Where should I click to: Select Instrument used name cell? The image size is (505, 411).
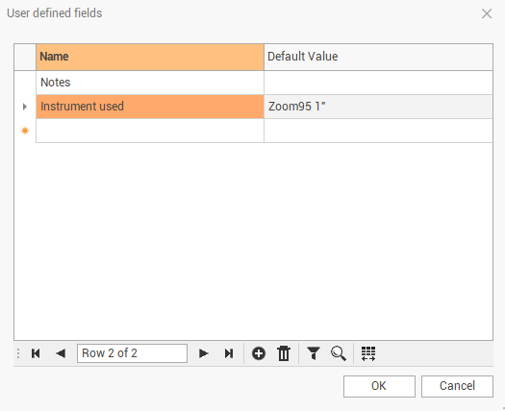point(150,107)
